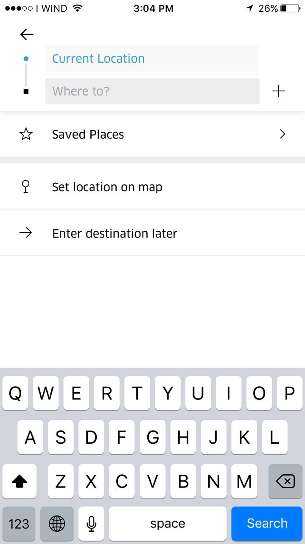Image resolution: width=305 pixels, height=544 pixels.
Task: Tap the globe keyboard language key
Action: [57, 524]
